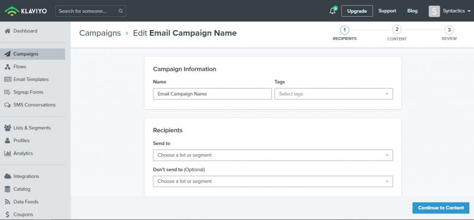Click the Signup Forms sidebar icon
This screenshot has height=220, width=474.
(x=7, y=92)
